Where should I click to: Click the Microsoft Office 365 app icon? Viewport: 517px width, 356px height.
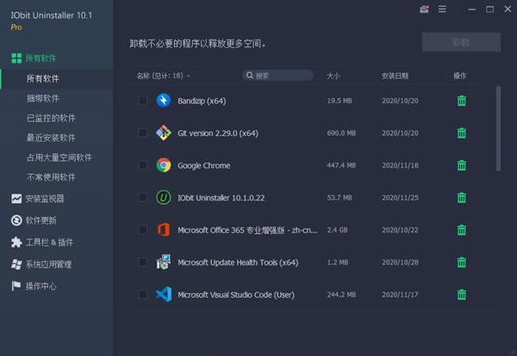(x=164, y=230)
